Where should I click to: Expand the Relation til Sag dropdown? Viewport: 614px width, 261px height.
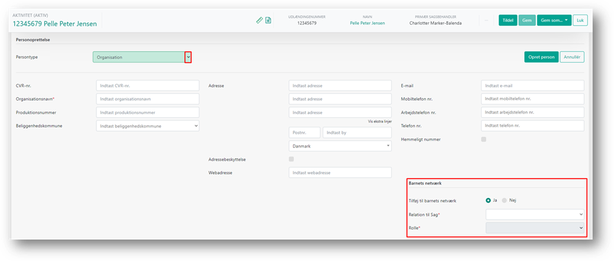[x=535, y=214]
